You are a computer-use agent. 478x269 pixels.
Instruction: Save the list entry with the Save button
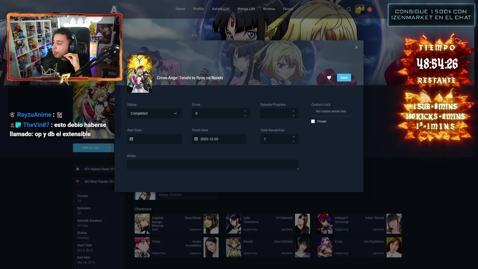(x=344, y=78)
